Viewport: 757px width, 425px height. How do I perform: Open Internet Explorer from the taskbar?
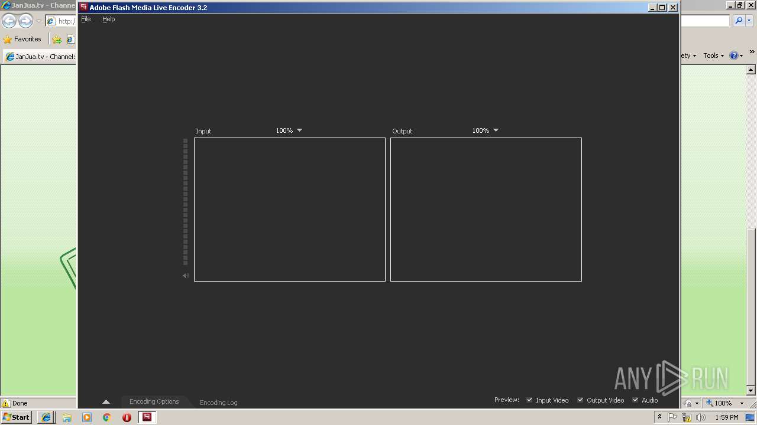click(x=46, y=417)
